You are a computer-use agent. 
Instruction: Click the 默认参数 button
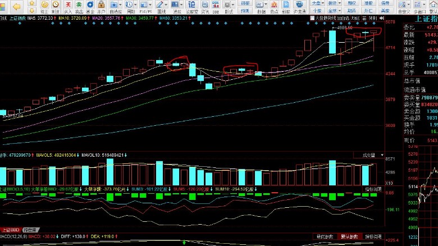pyautogui.click(x=349, y=236)
